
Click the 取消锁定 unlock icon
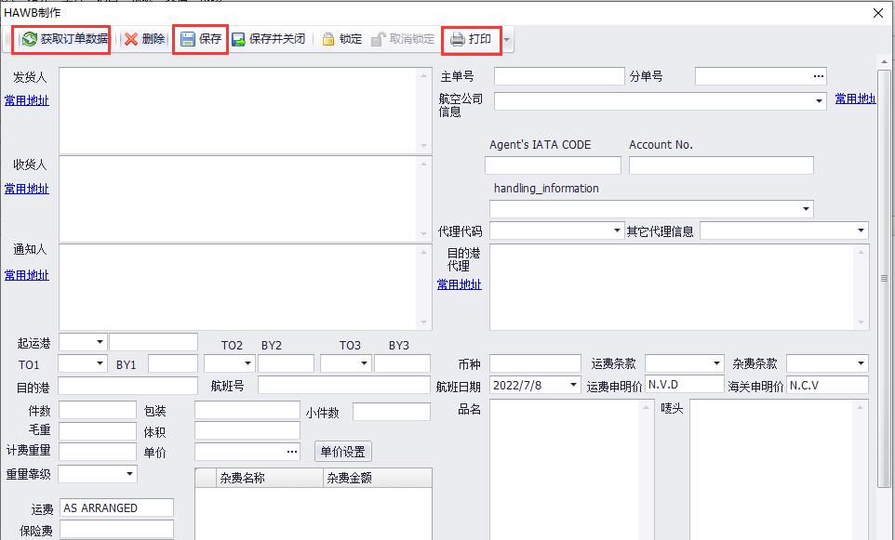coord(379,39)
